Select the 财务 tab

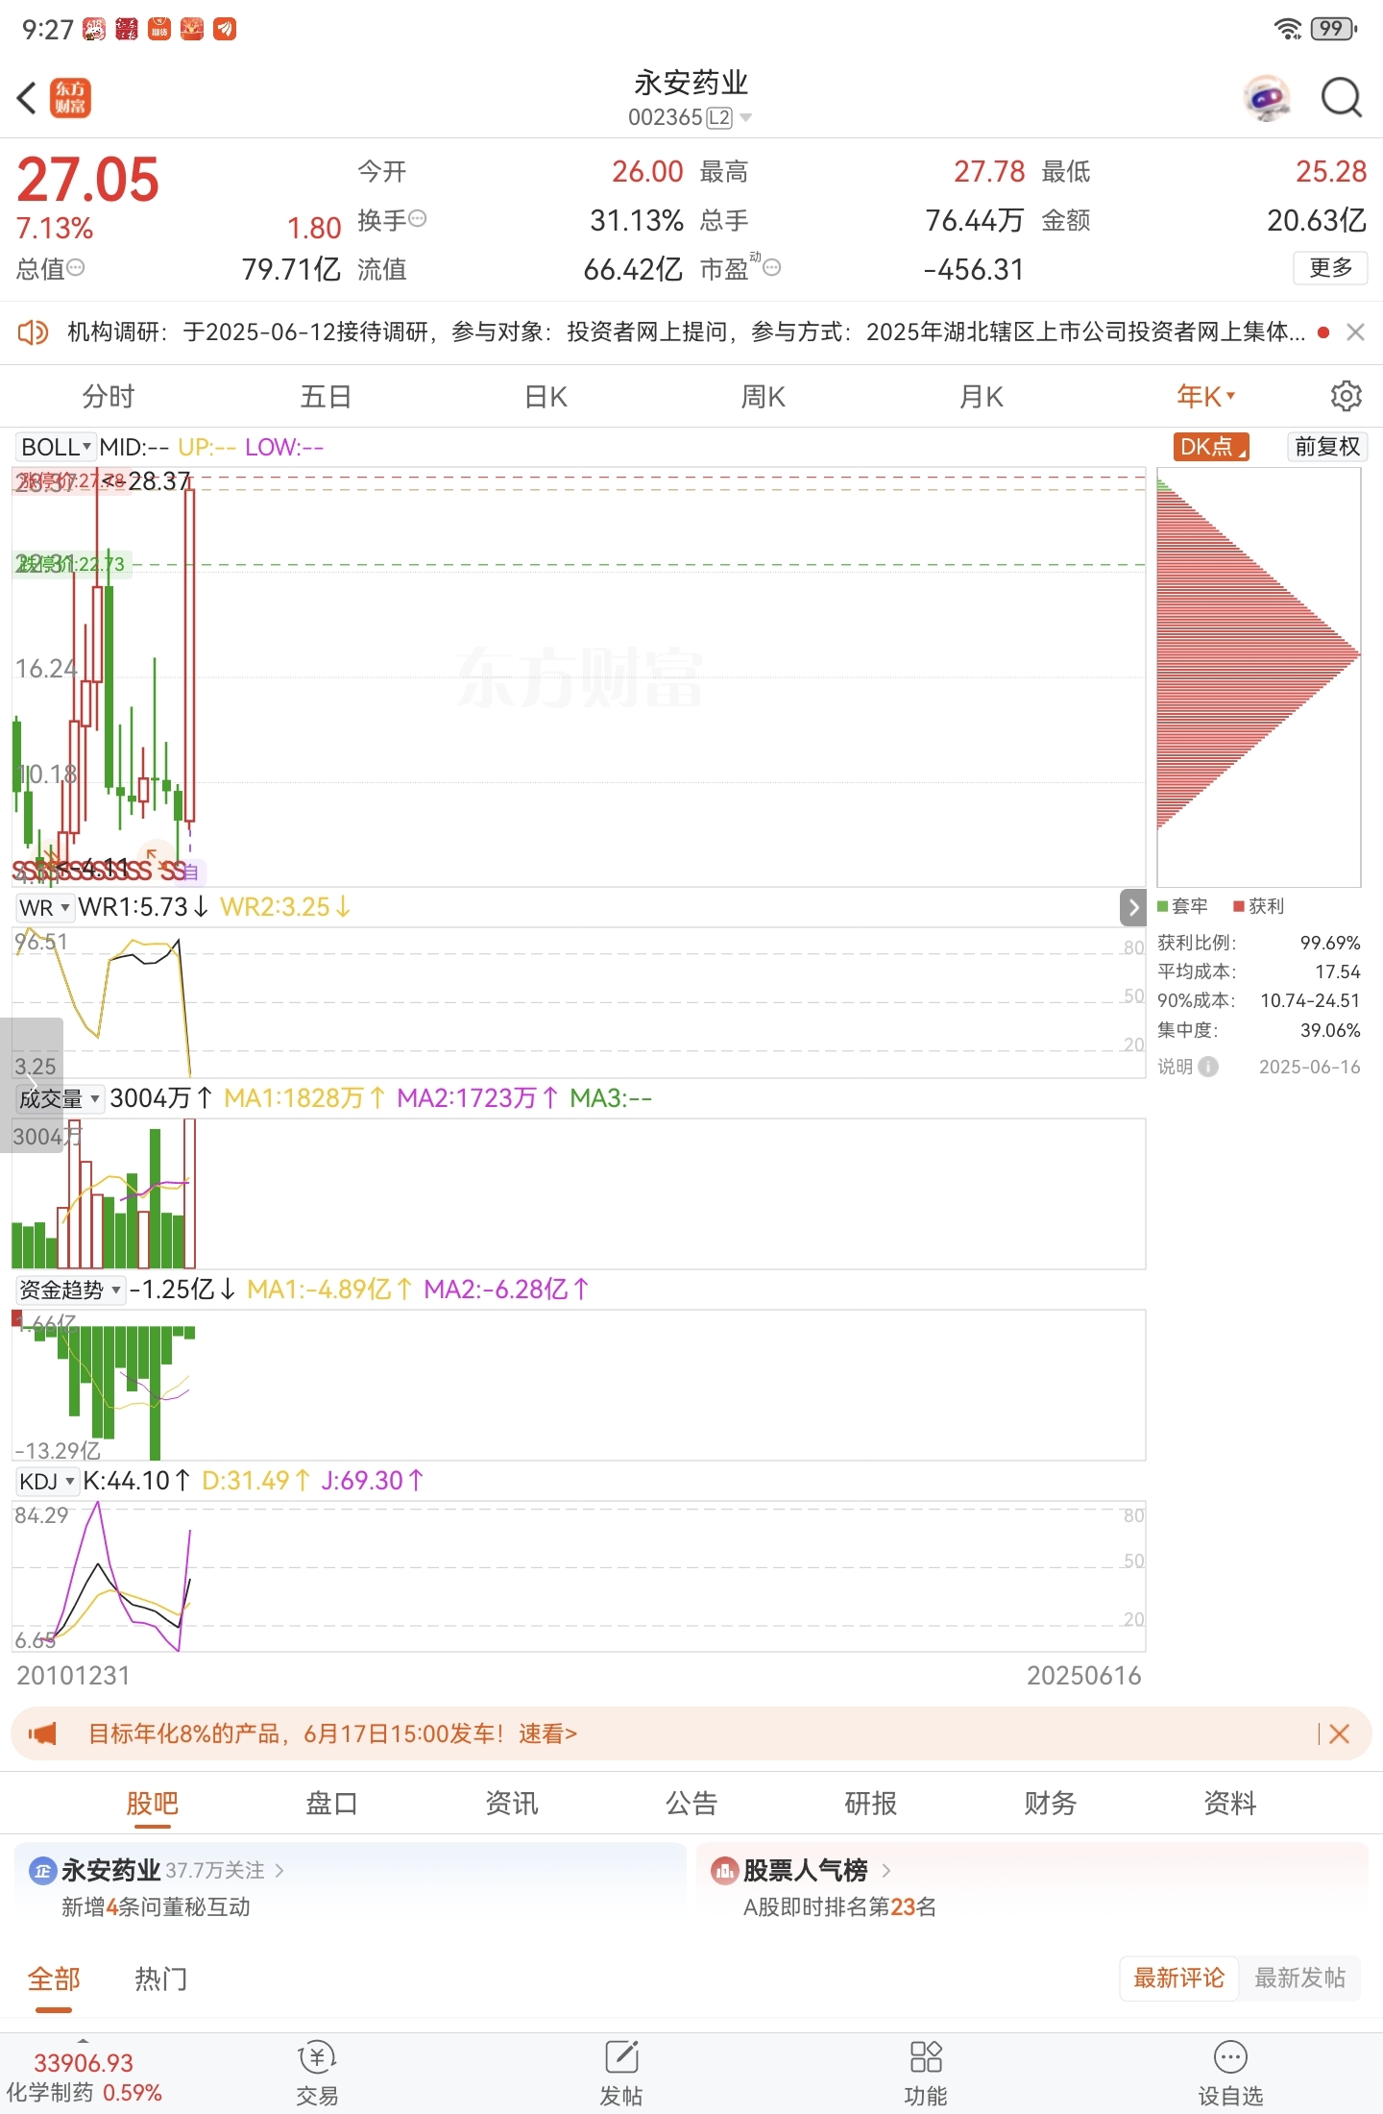tap(1050, 1804)
